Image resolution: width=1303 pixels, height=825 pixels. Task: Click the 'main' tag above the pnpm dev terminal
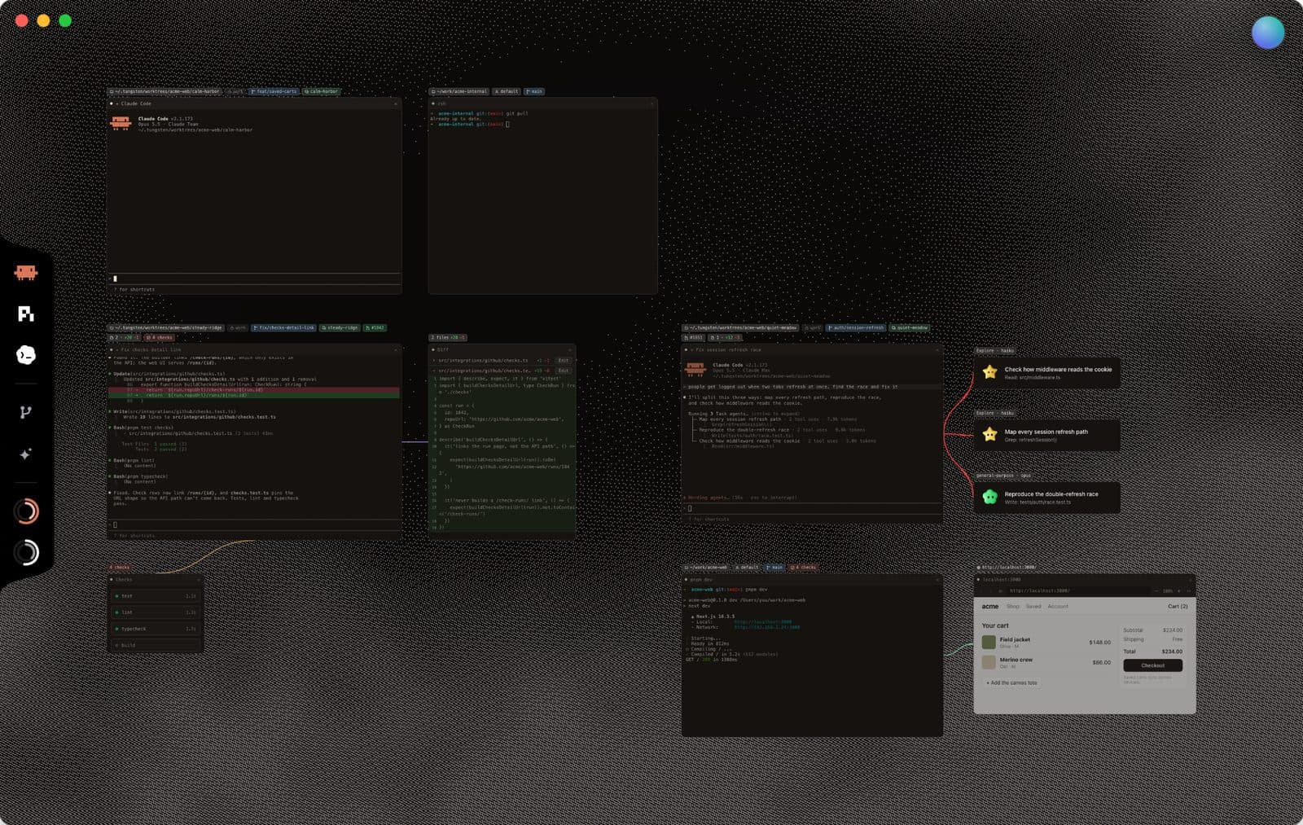774,567
